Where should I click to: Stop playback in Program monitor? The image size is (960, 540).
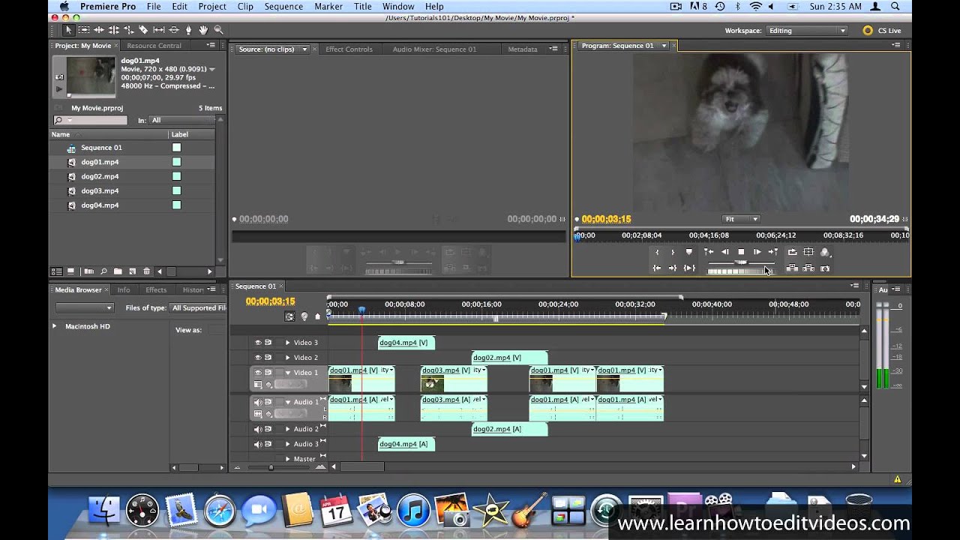coord(741,252)
